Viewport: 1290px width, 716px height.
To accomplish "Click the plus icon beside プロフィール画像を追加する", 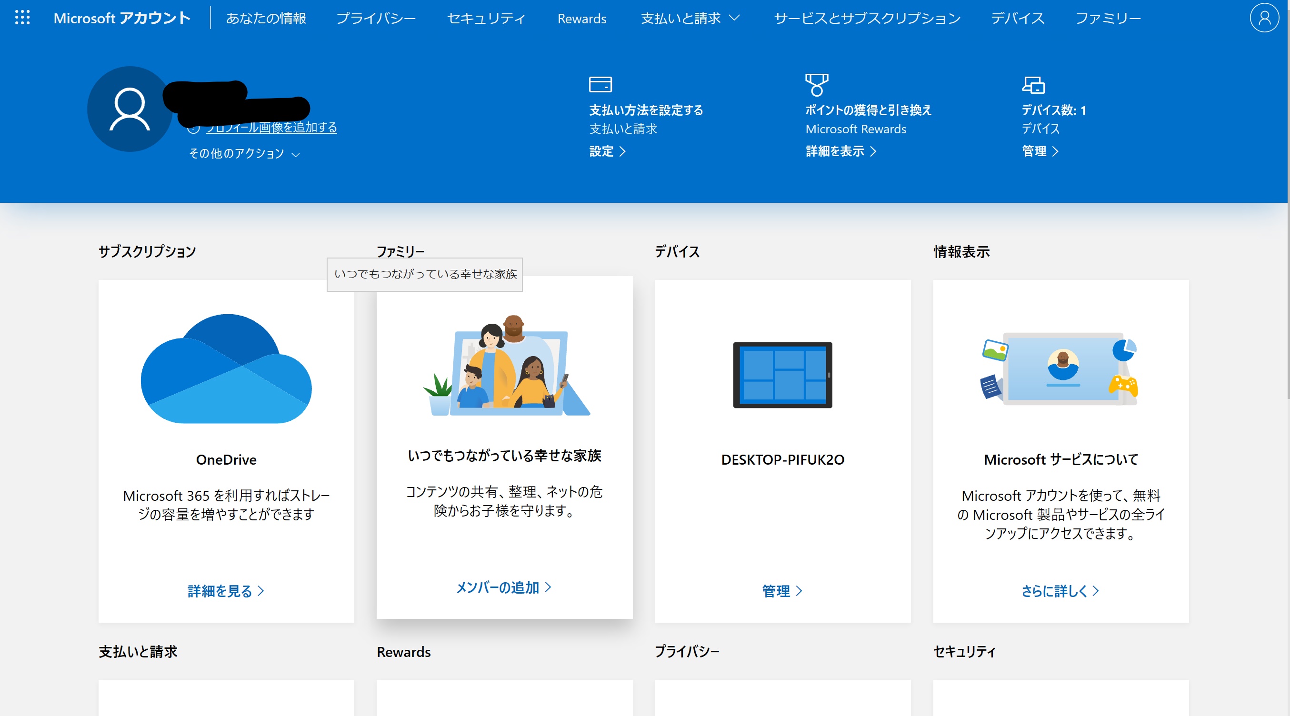I will [193, 128].
